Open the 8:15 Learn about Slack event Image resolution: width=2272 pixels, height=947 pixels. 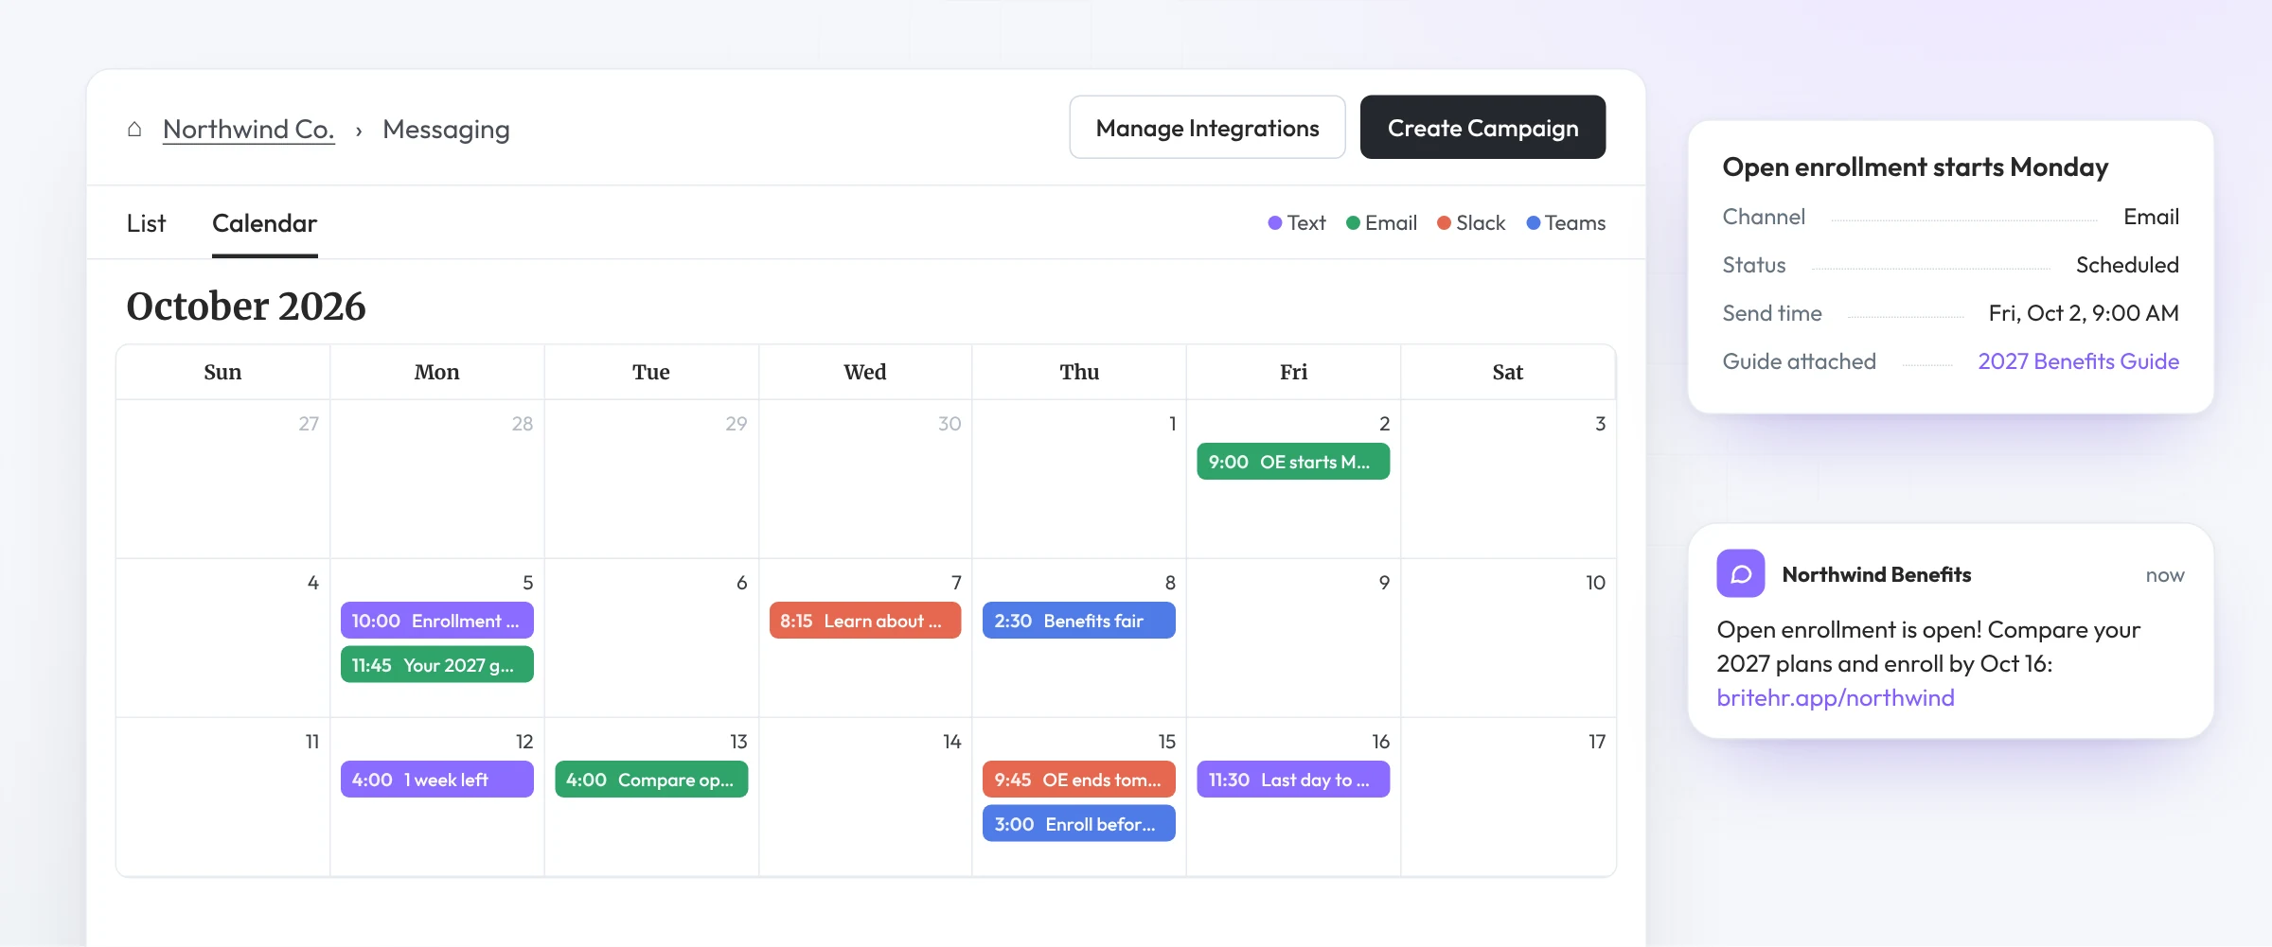pyautogui.click(x=865, y=621)
